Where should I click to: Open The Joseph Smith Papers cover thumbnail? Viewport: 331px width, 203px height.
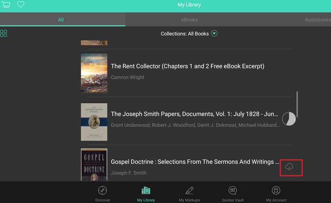point(94,122)
